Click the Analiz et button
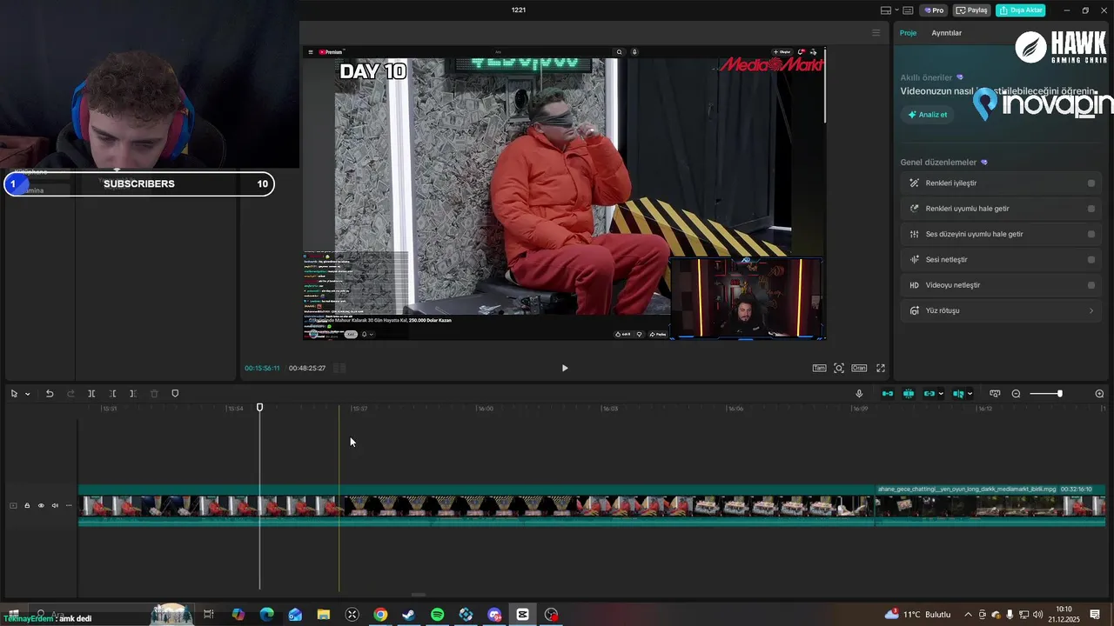1114x626 pixels. click(928, 115)
